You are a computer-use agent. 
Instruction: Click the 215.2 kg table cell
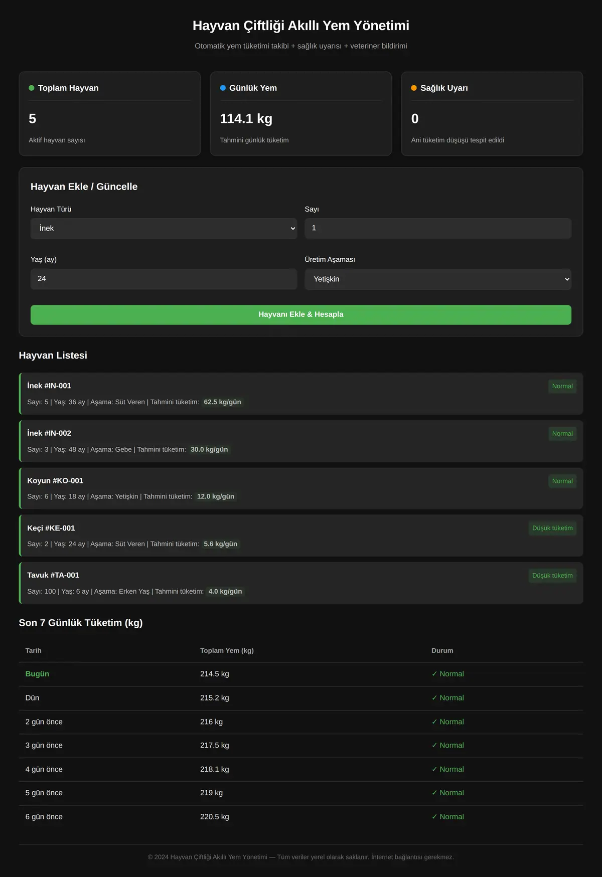[215, 698]
